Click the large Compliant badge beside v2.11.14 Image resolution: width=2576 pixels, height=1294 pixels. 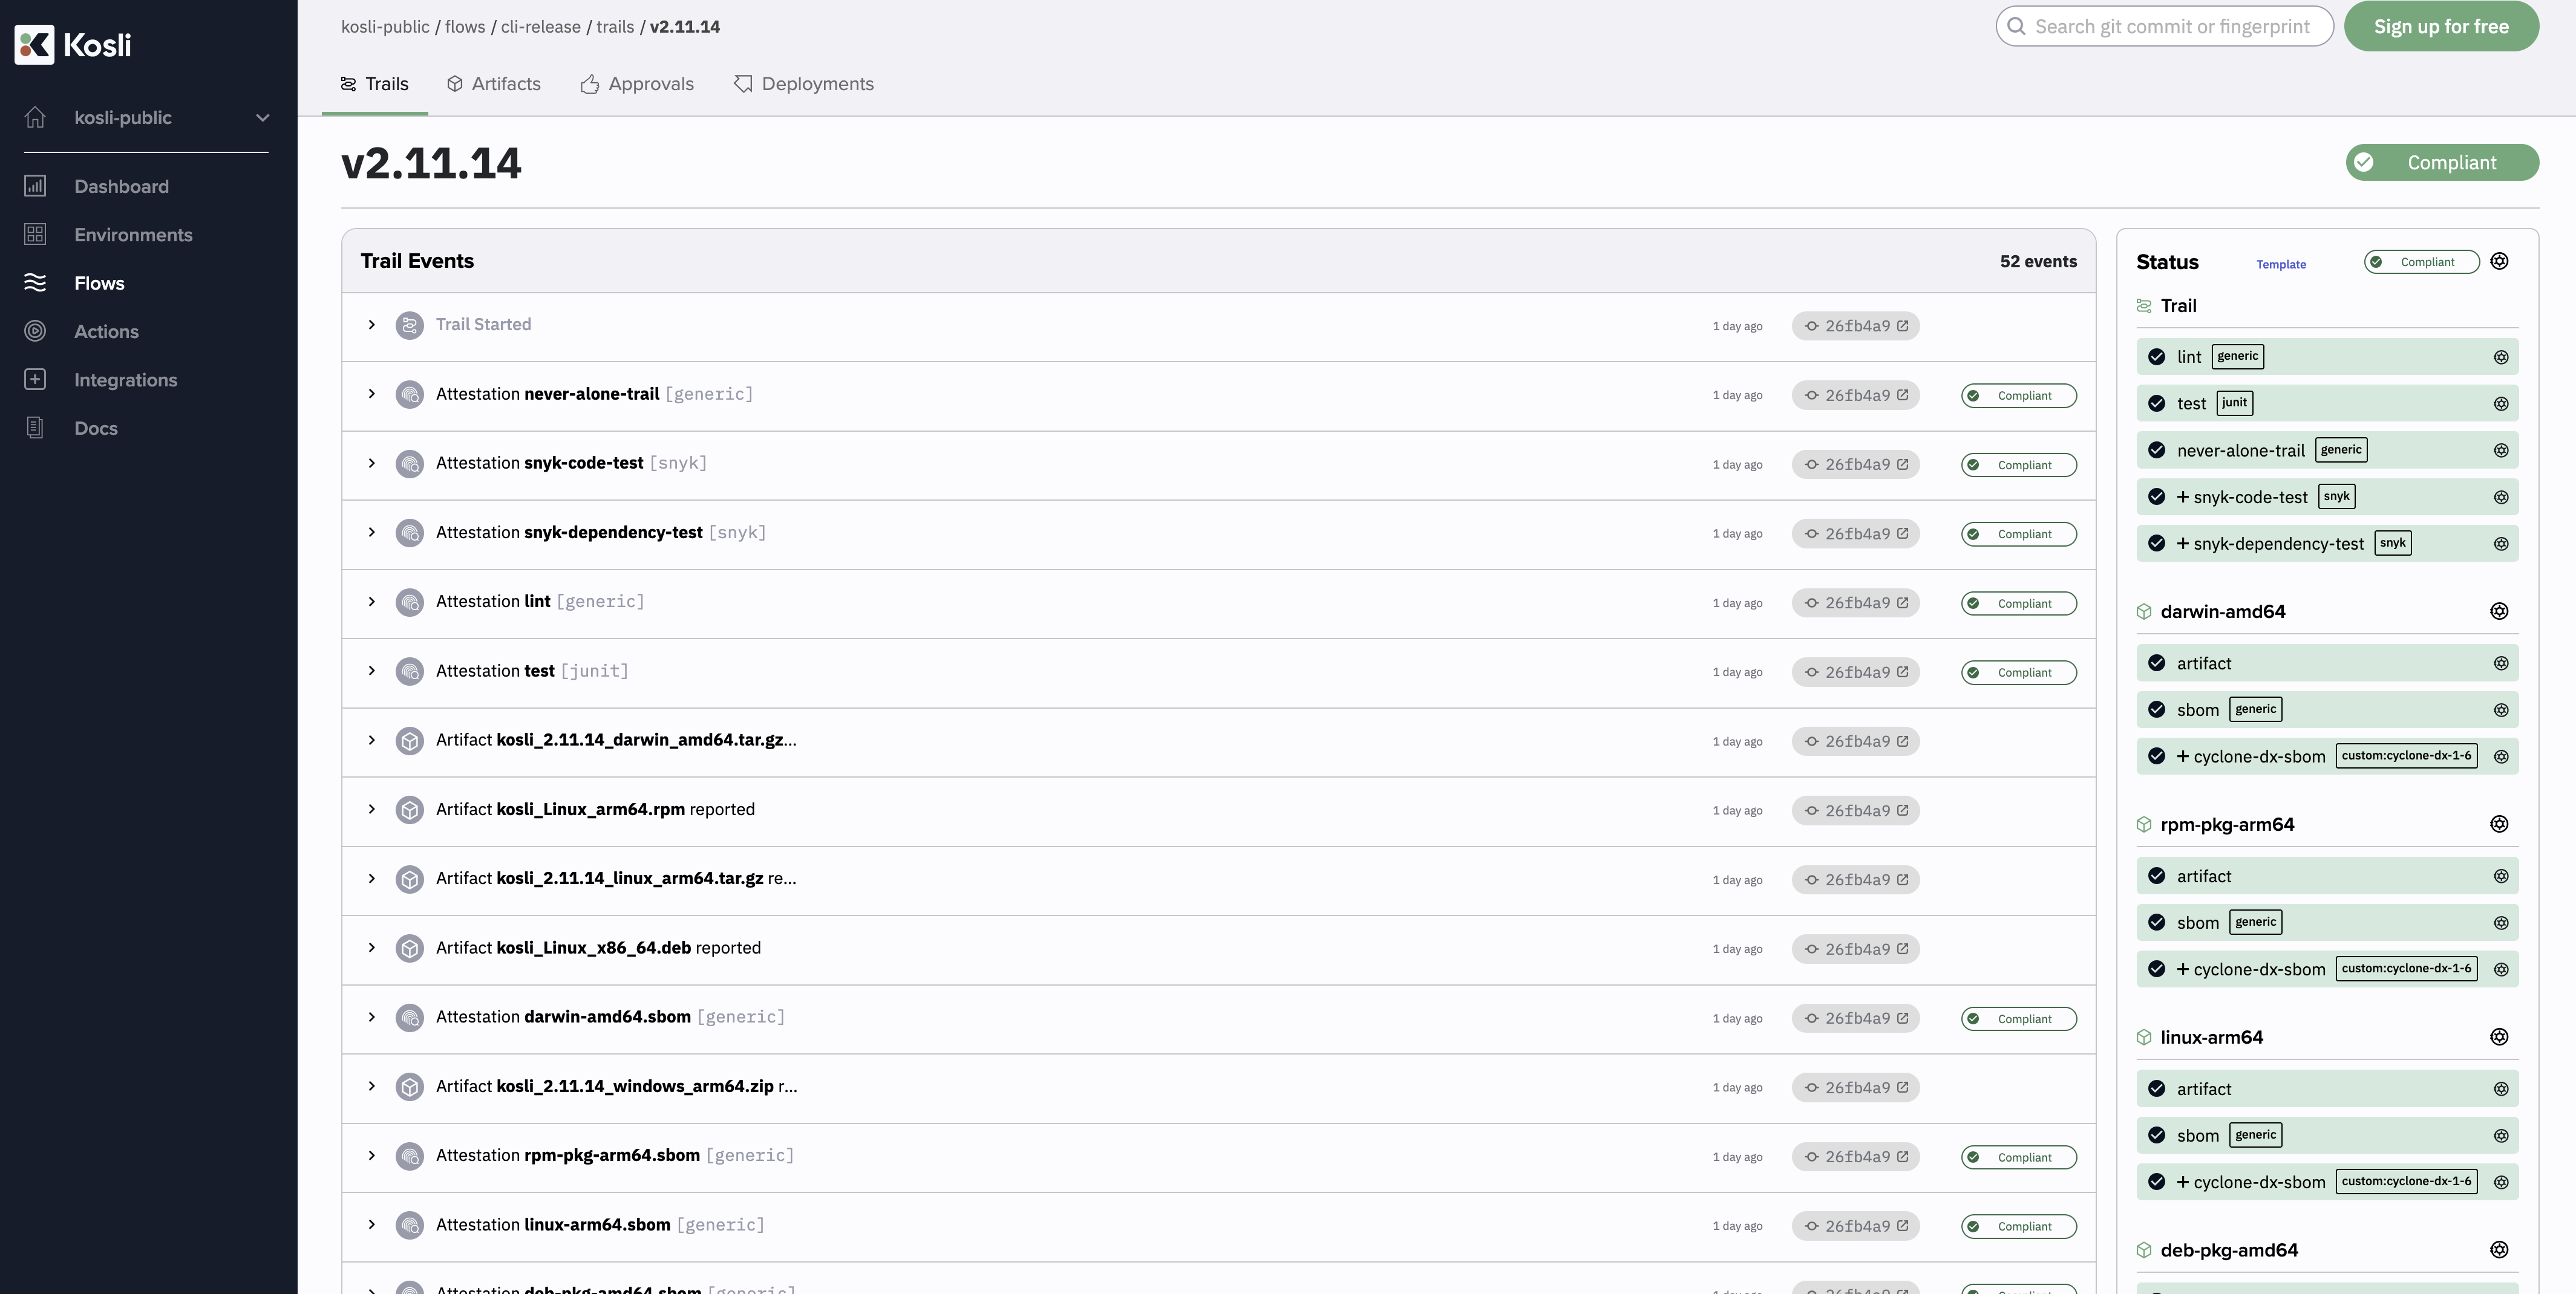tap(2442, 162)
